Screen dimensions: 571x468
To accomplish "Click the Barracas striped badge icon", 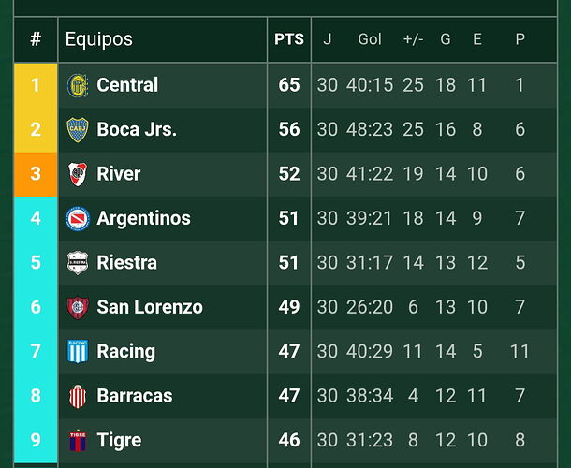I will pyautogui.click(x=77, y=396).
